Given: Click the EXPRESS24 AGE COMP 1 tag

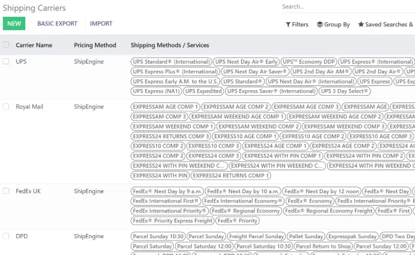Looking at the screenshot, I should [x=275, y=146].
